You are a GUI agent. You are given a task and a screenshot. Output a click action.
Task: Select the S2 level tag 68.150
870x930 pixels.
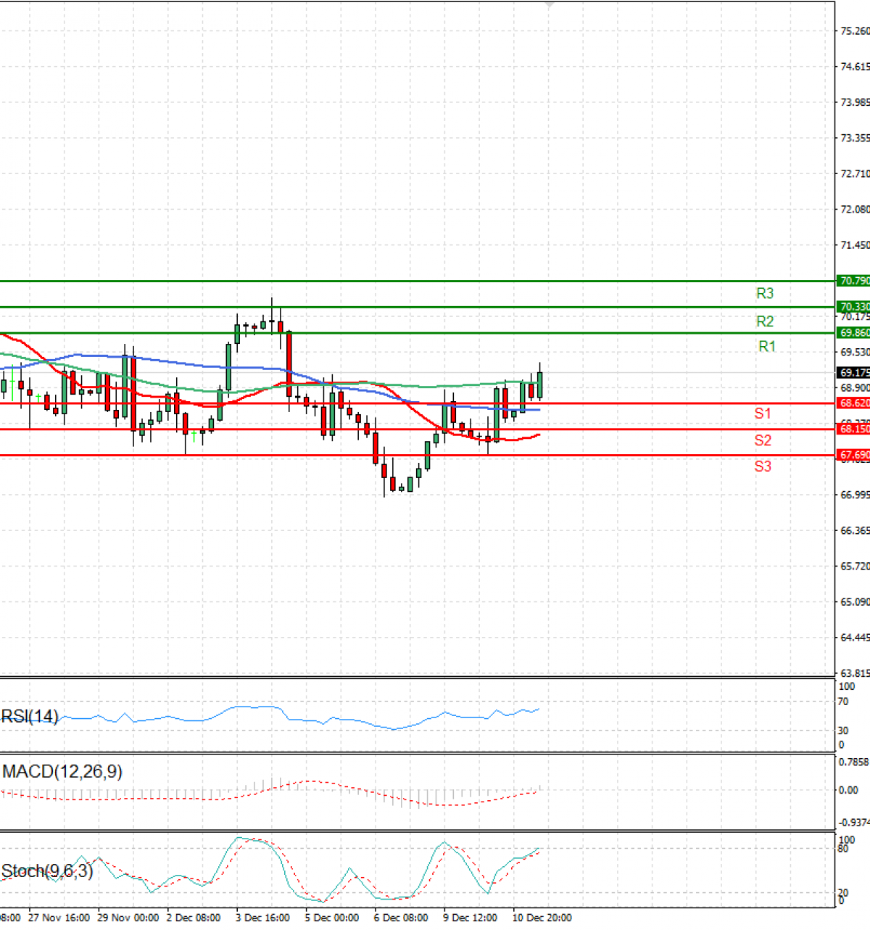pyautogui.click(x=852, y=429)
